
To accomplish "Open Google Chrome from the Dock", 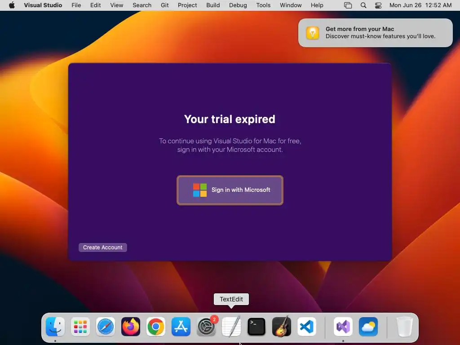I will 156,327.
